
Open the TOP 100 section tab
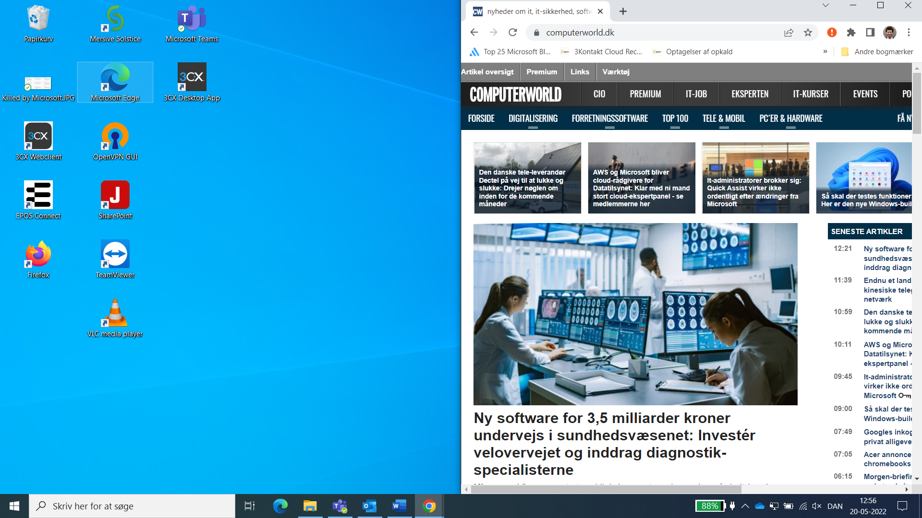pos(675,118)
